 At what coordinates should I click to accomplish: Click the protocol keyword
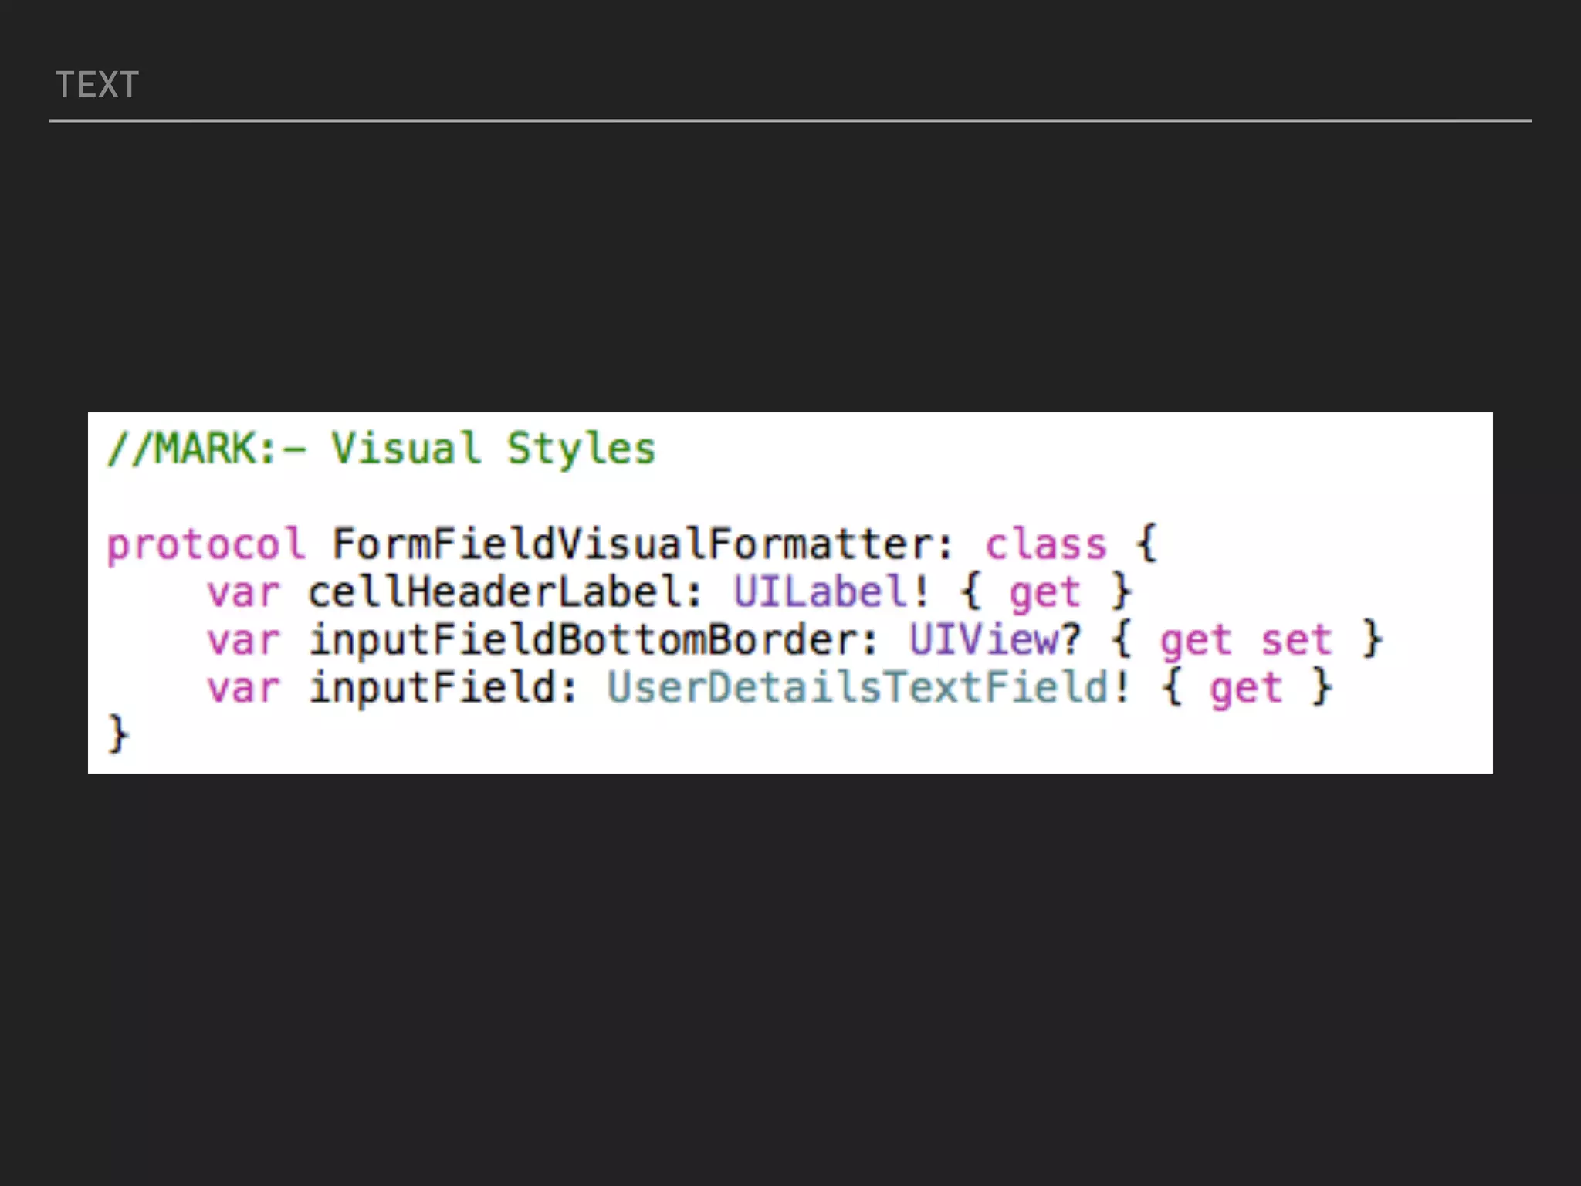[x=206, y=545]
